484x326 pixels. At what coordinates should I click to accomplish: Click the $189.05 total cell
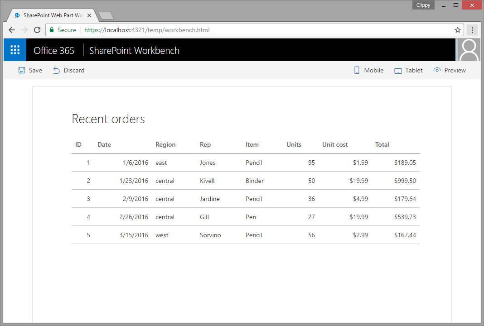click(x=405, y=163)
